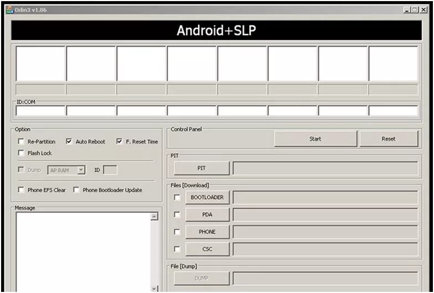Click the PIT file path field
This screenshot has width=434, height=293.
coord(325,168)
